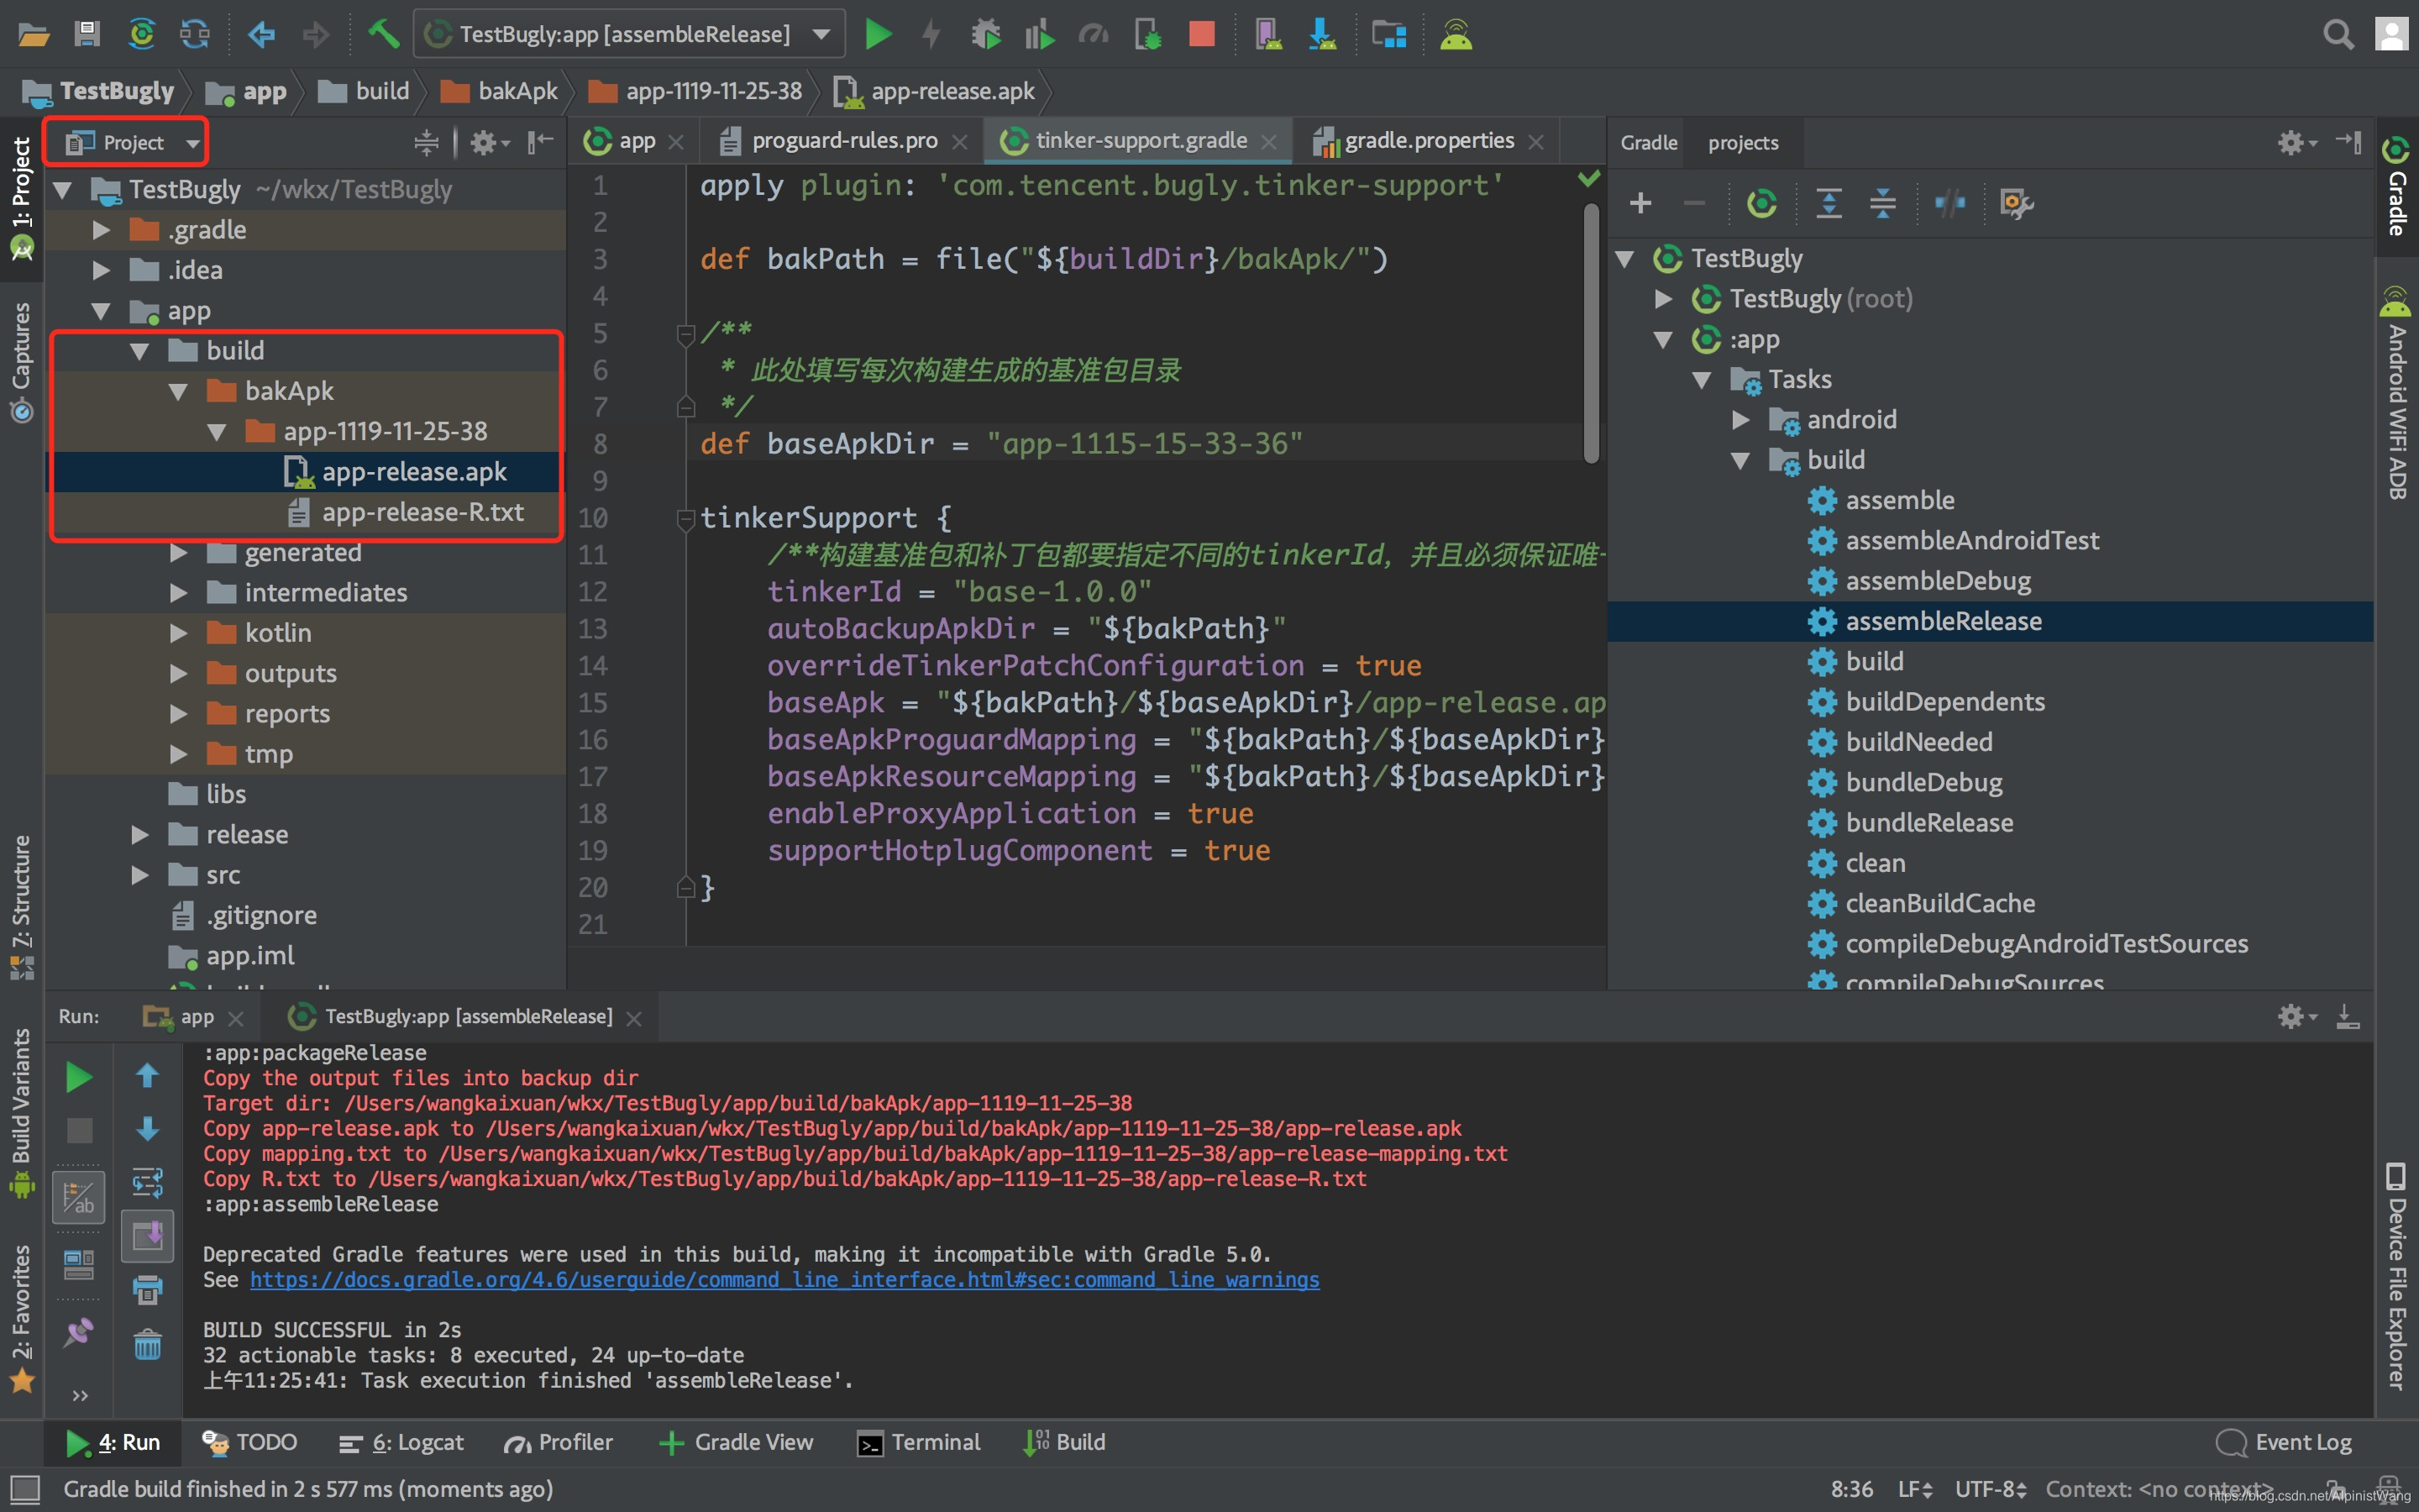
Task: Collapse the Tasks node in Gradle panel
Action: pos(1702,380)
